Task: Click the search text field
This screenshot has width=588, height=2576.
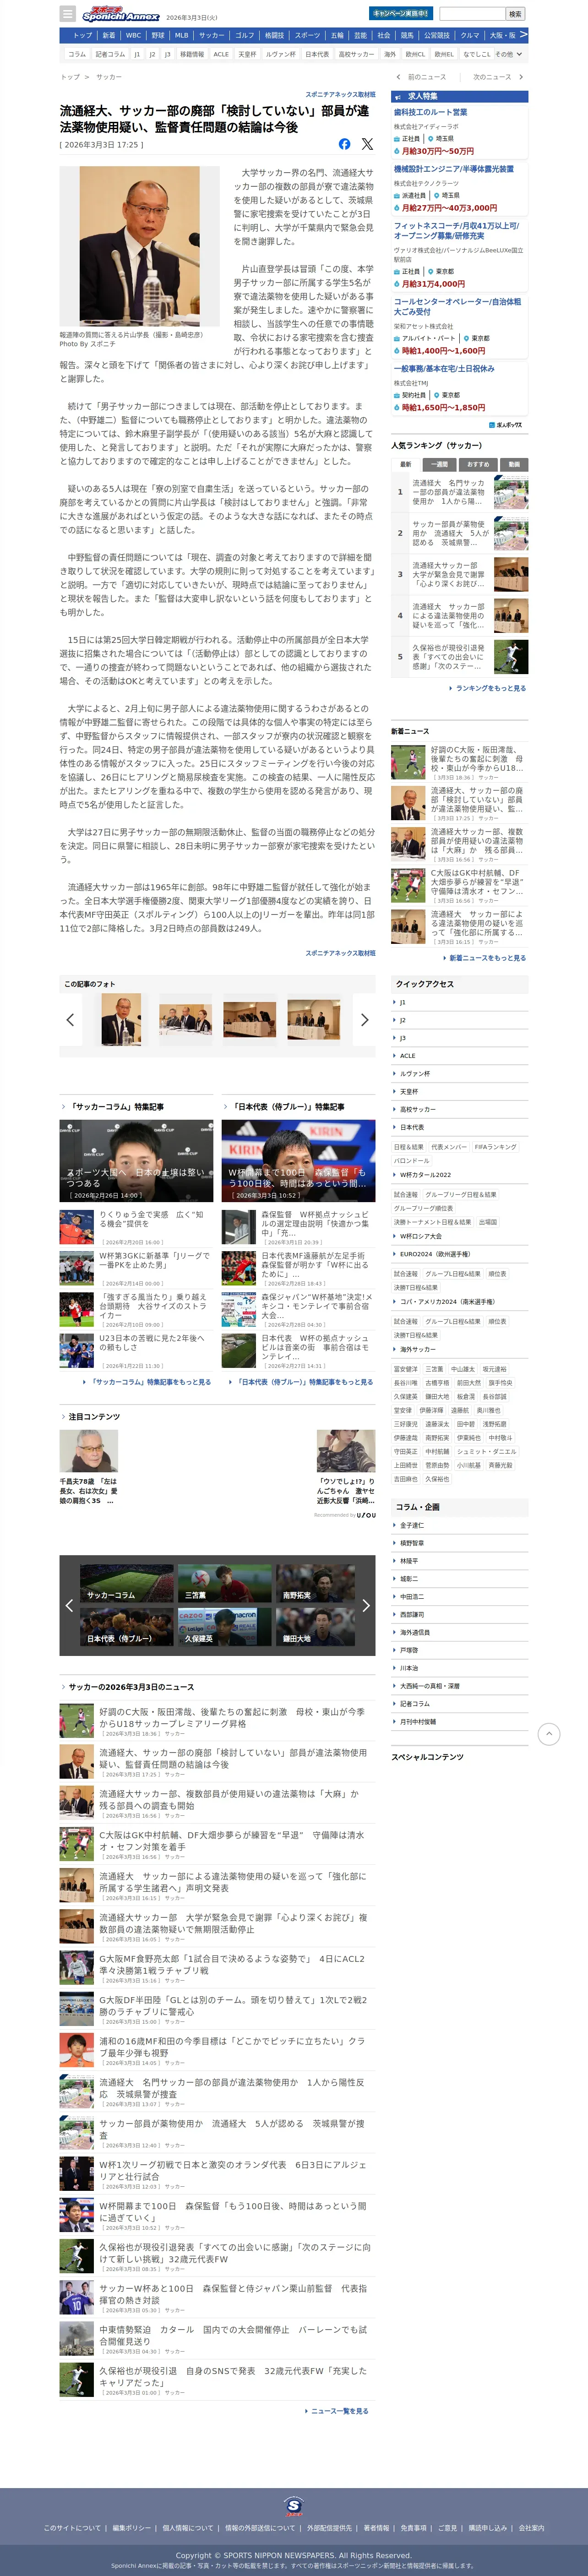Action: pyautogui.click(x=471, y=14)
